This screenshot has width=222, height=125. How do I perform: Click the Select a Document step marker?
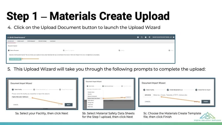point(9,51)
